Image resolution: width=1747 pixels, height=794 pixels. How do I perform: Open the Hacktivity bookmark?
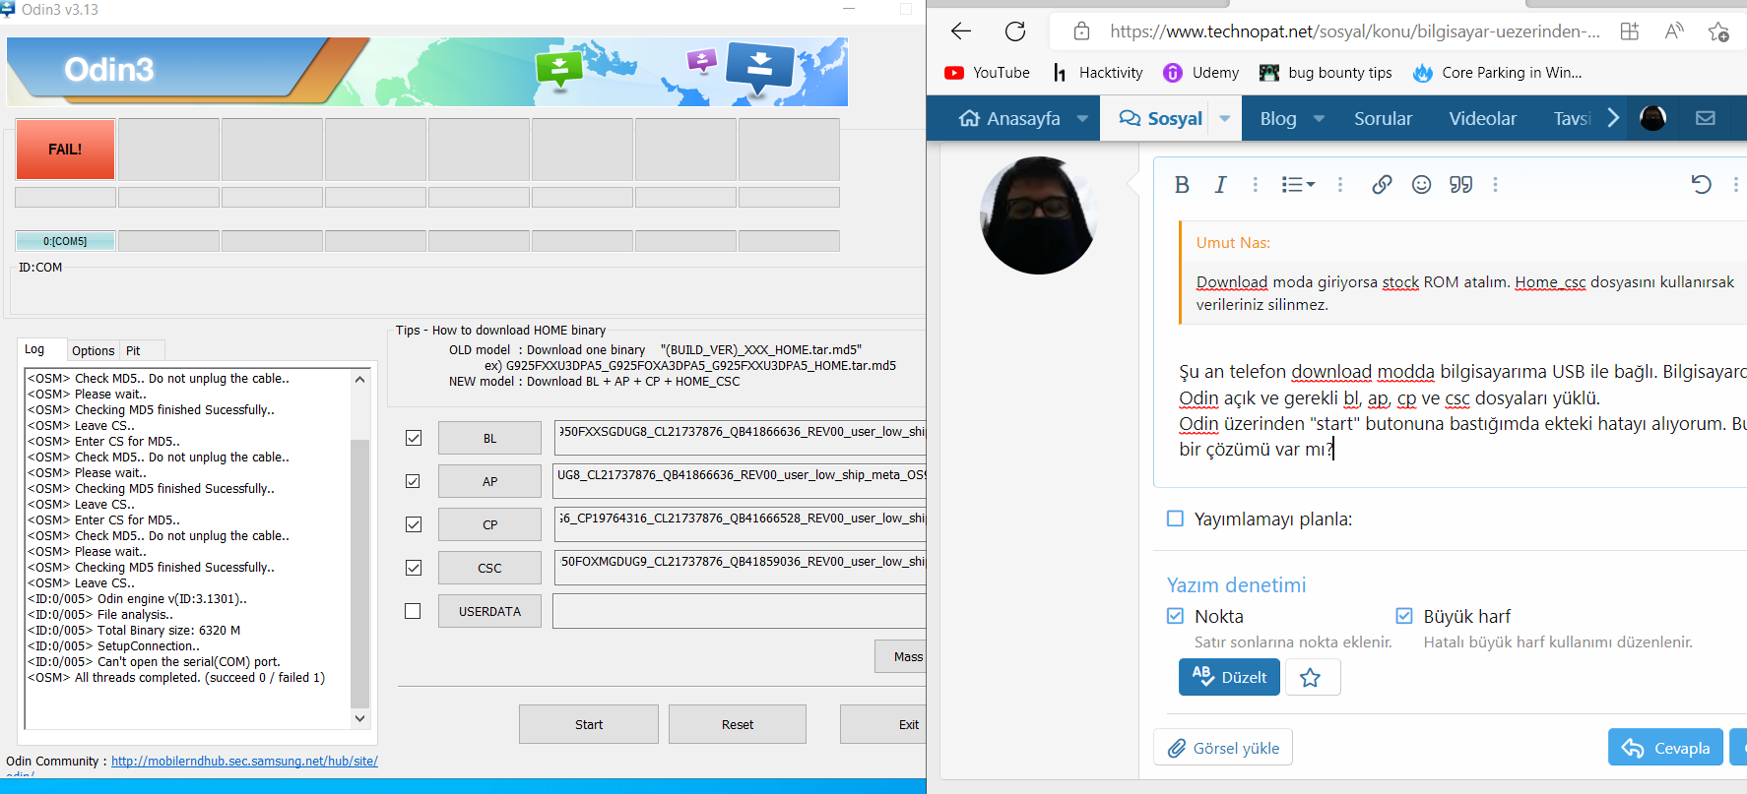1097,73
